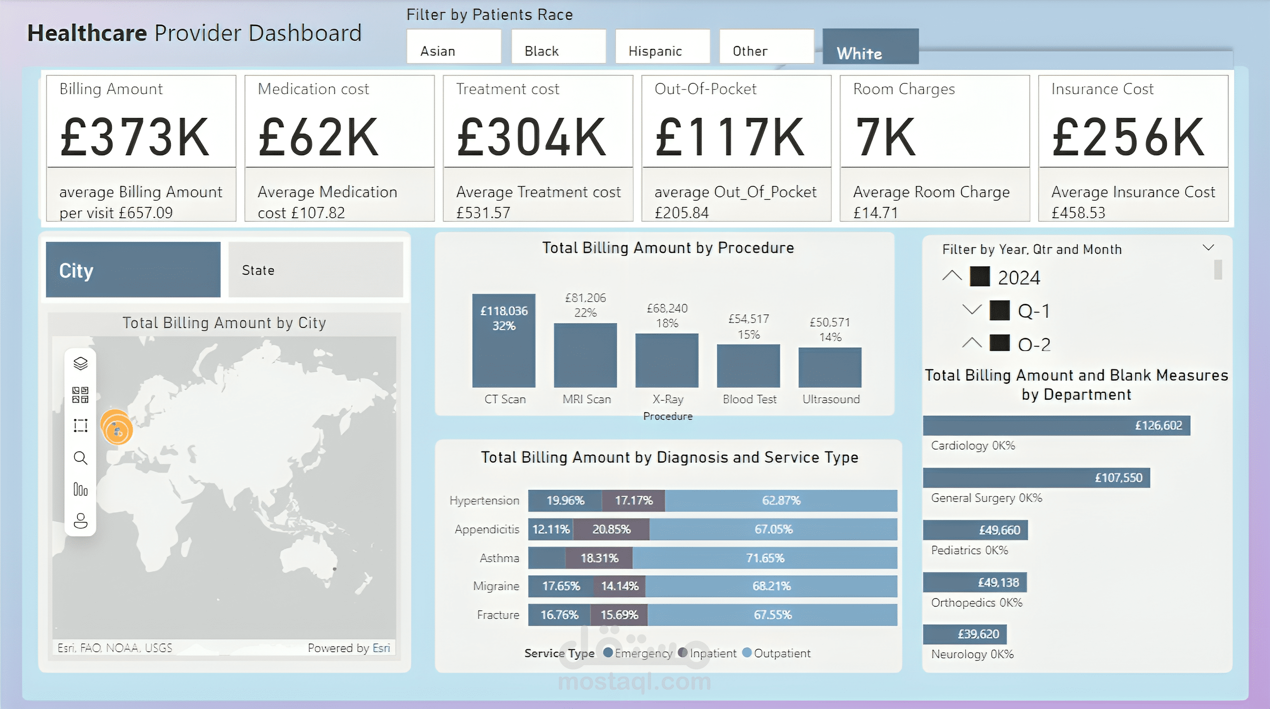Image resolution: width=1270 pixels, height=709 pixels.
Task: Click the Emergency legend marker
Action: pos(608,653)
